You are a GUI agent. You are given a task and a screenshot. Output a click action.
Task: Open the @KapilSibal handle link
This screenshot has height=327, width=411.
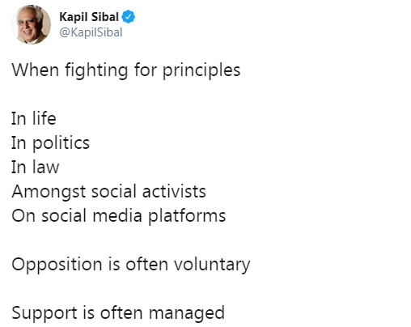click(91, 32)
